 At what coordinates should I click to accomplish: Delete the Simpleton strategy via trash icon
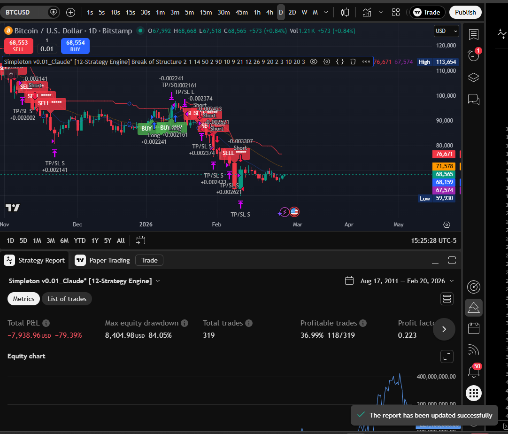tap(353, 62)
